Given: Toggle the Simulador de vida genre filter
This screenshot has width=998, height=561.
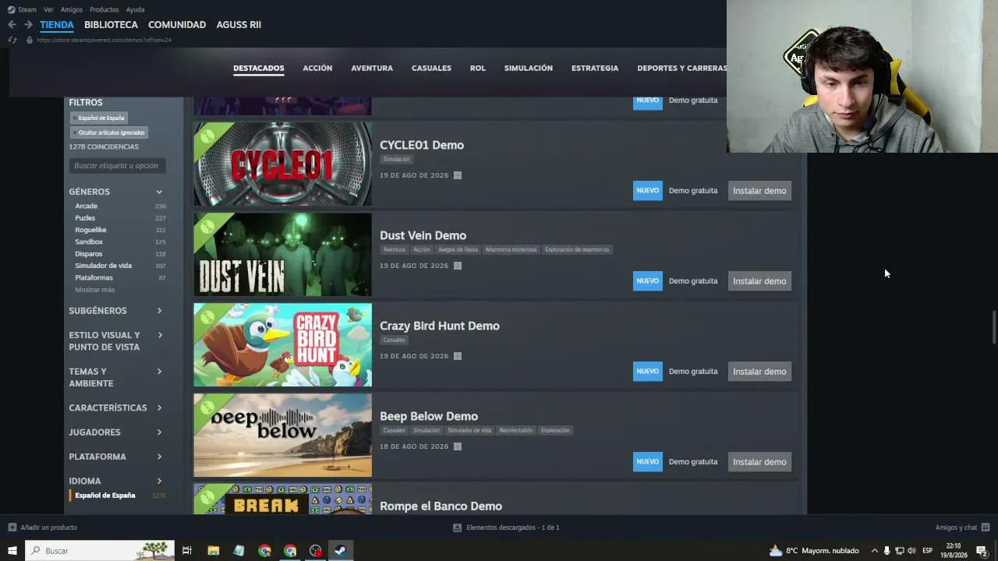Looking at the screenshot, I should pyautogui.click(x=120, y=266).
